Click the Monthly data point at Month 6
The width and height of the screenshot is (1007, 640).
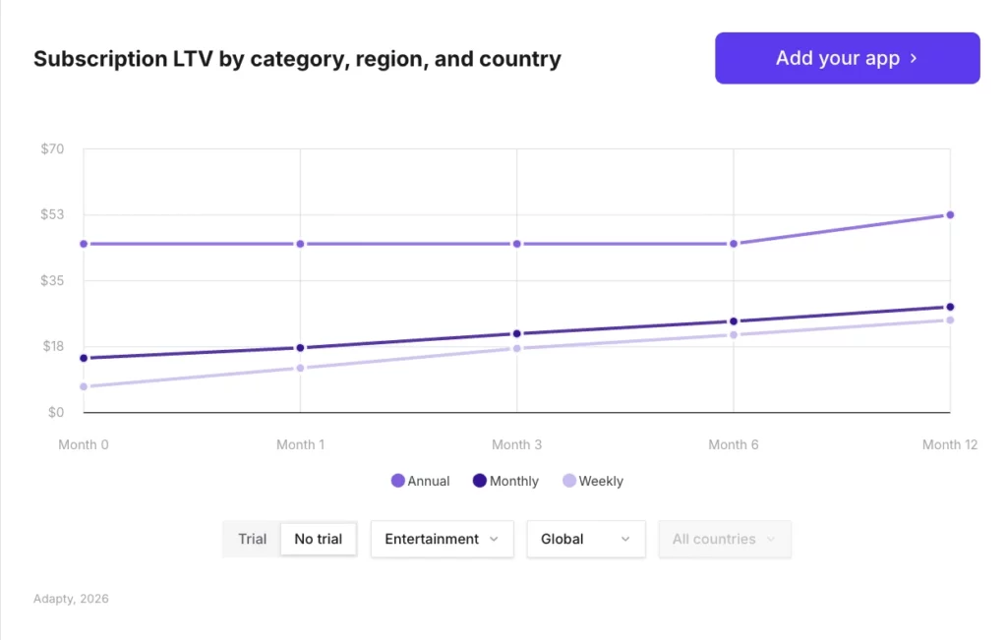click(733, 320)
